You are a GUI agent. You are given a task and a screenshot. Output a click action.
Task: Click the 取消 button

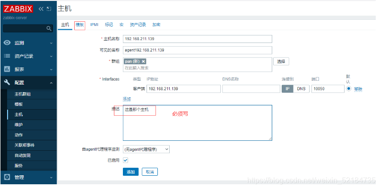(x=150, y=172)
